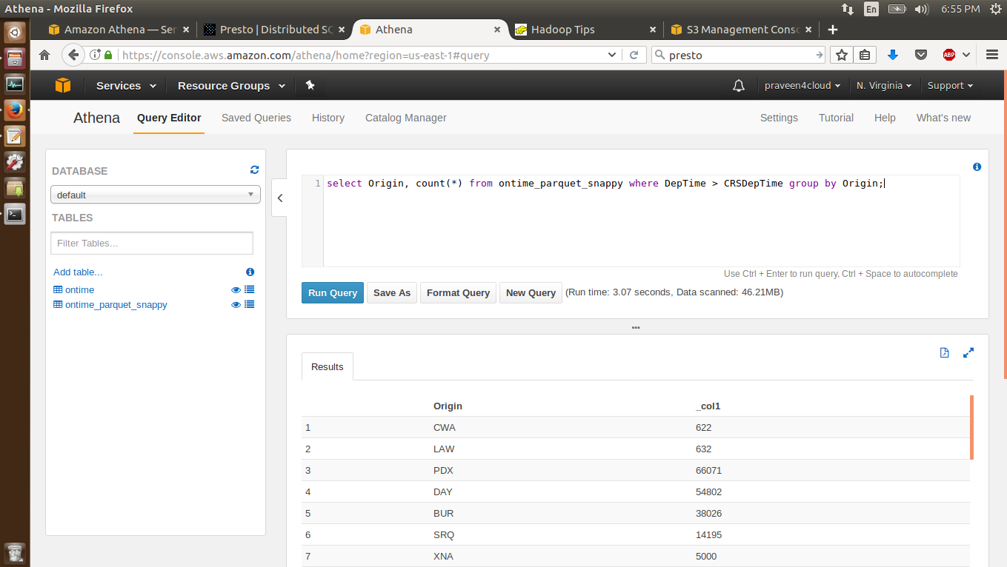Select the ontime_parquet_snappy table name
Viewport: 1007px width, 567px height.
[116, 305]
